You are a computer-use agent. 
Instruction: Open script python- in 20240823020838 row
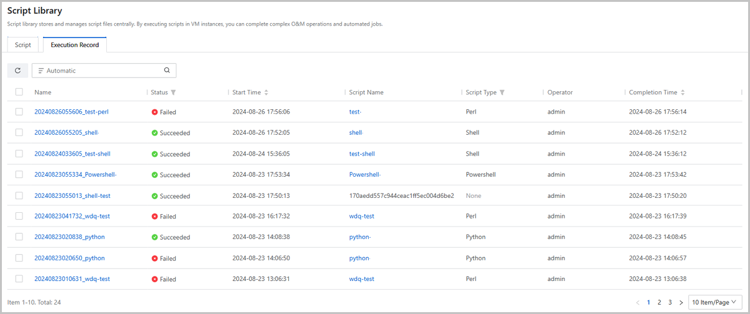coord(360,237)
